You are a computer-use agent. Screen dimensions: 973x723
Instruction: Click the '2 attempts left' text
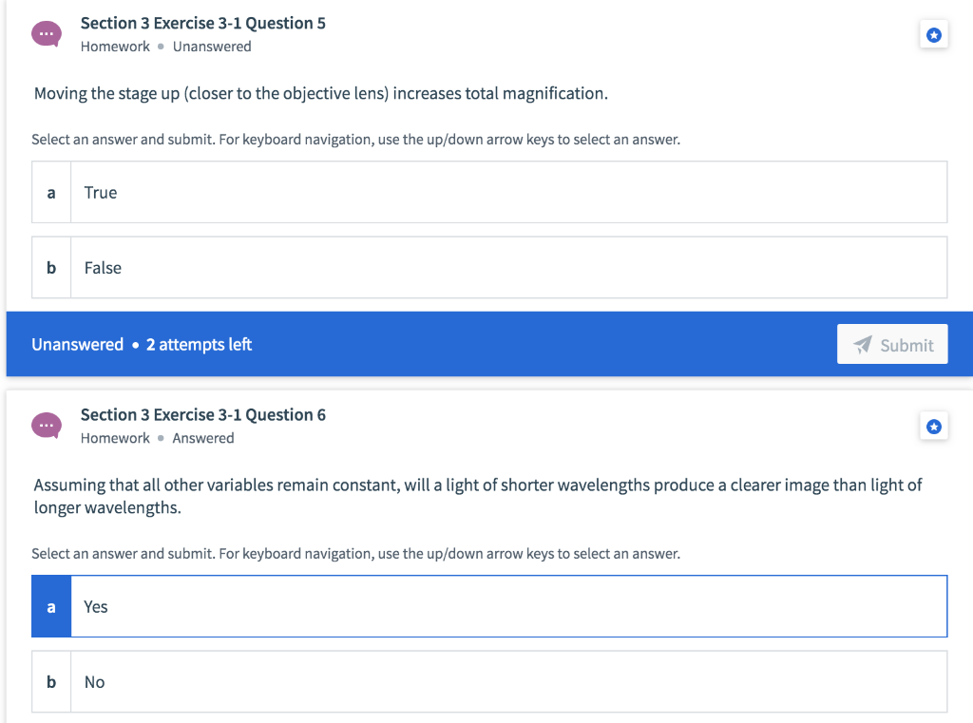(x=199, y=345)
